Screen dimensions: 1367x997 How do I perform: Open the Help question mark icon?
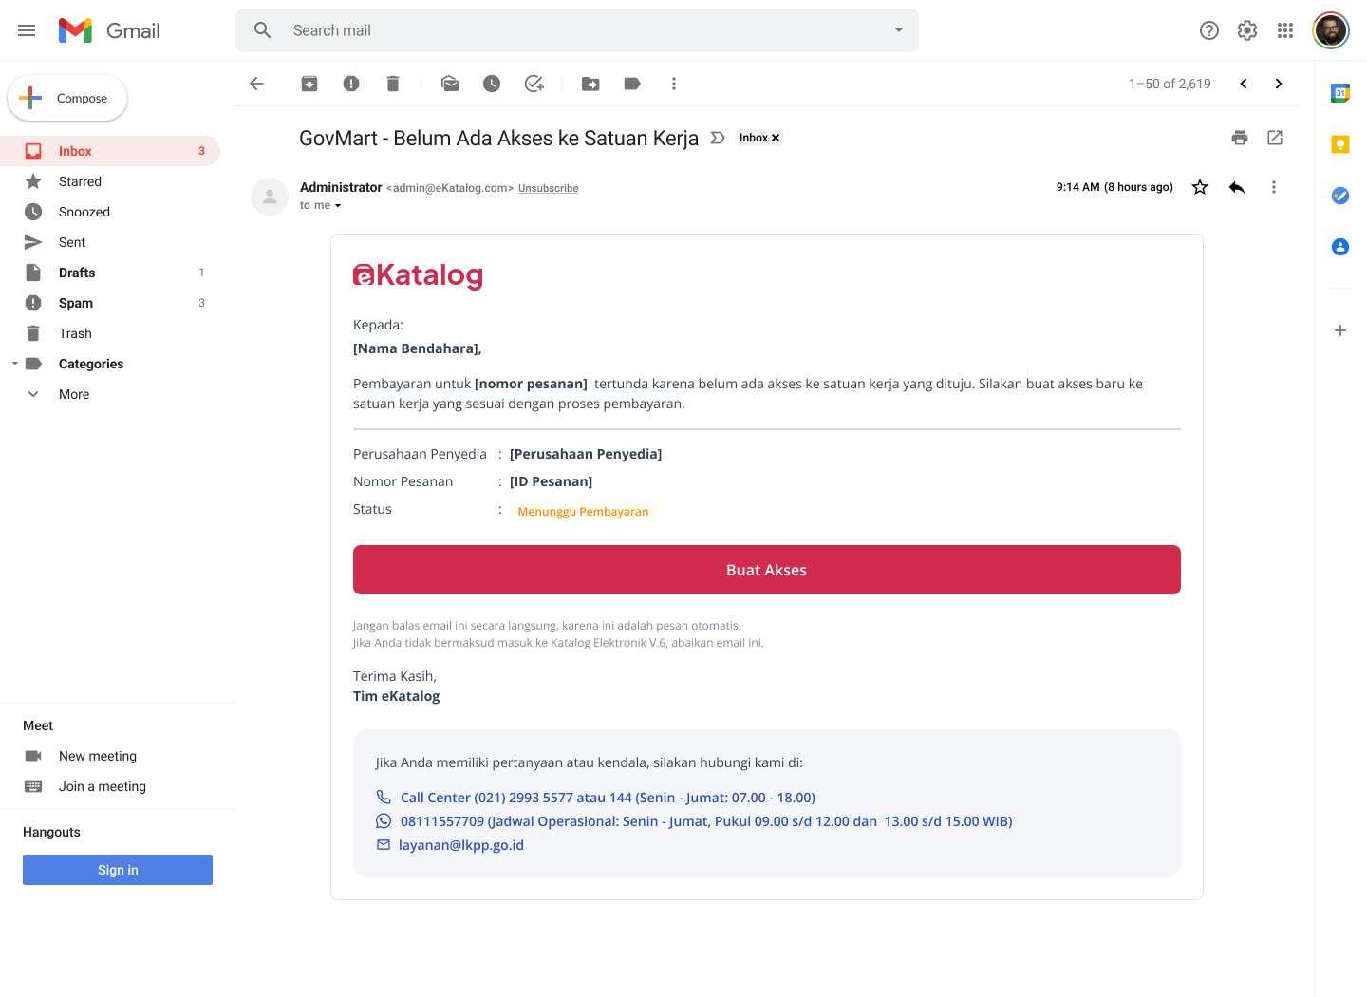1209,30
